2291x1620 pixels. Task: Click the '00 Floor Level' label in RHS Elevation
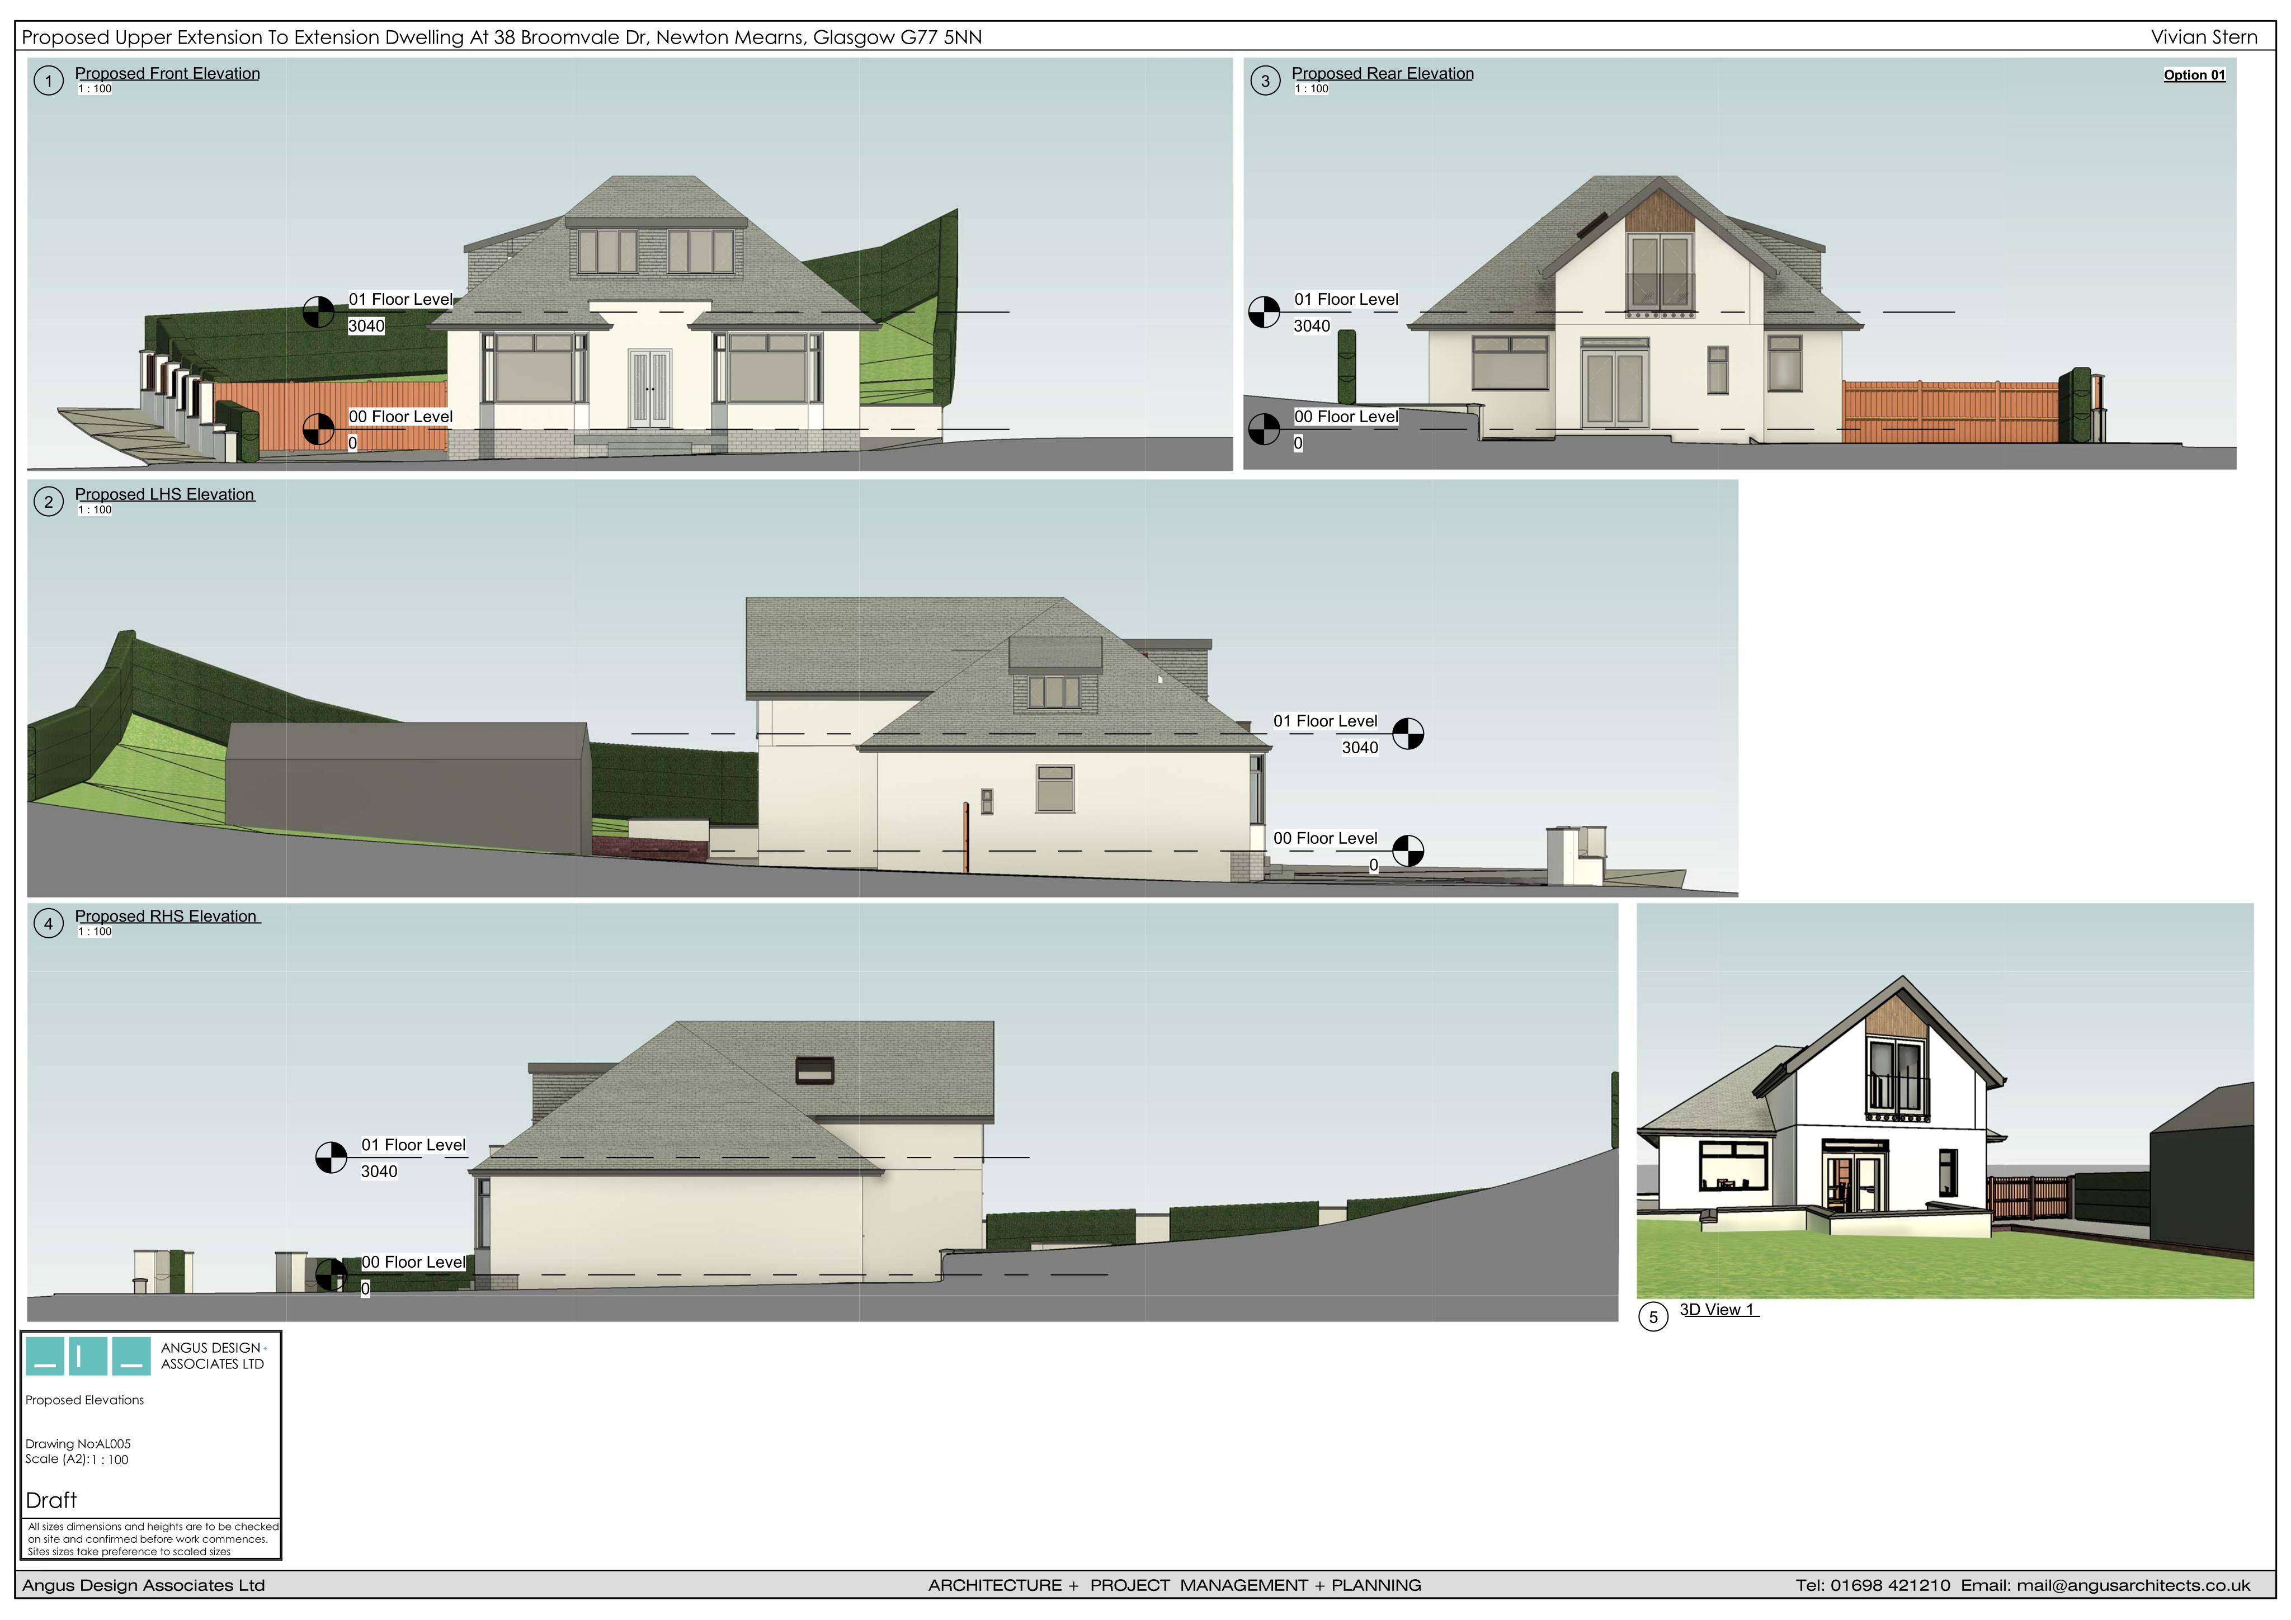click(x=413, y=1262)
